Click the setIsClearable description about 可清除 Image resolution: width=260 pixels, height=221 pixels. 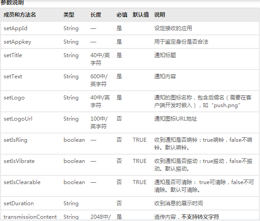[204, 186]
